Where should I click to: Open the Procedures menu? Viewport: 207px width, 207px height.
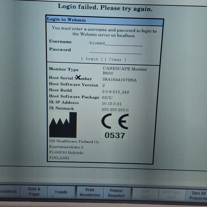coord(9,192)
